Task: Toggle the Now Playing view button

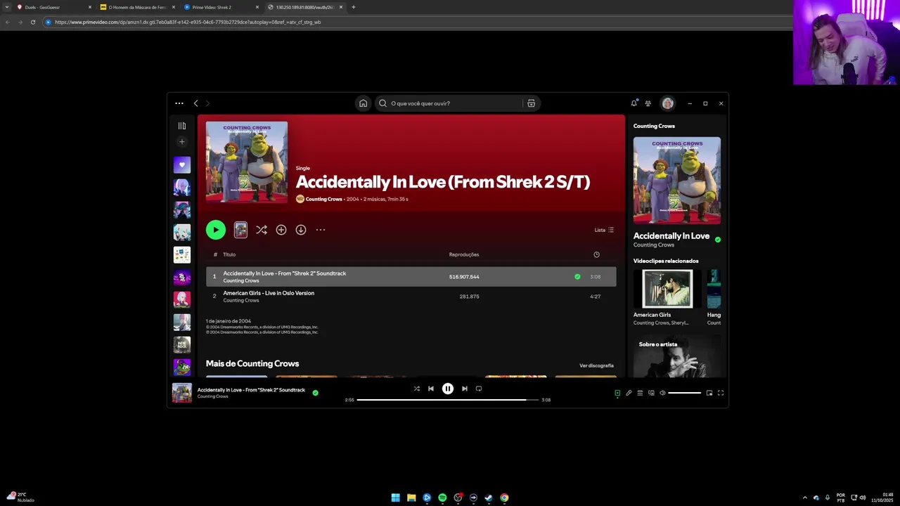Action: pyautogui.click(x=617, y=393)
